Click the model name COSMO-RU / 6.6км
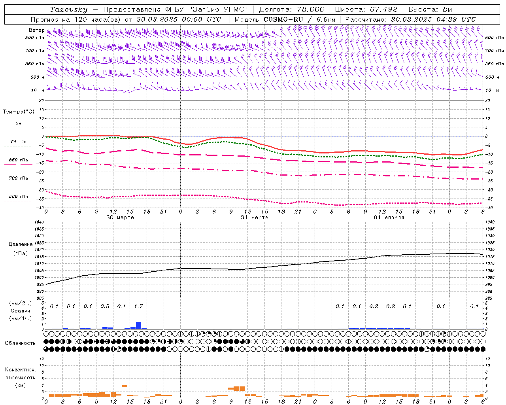This screenshot has width=506, height=405. (x=300, y=19)
